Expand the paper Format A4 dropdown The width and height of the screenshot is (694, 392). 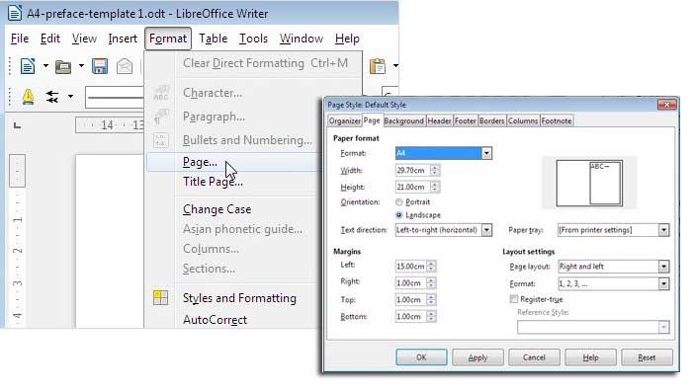pos(486,153)
